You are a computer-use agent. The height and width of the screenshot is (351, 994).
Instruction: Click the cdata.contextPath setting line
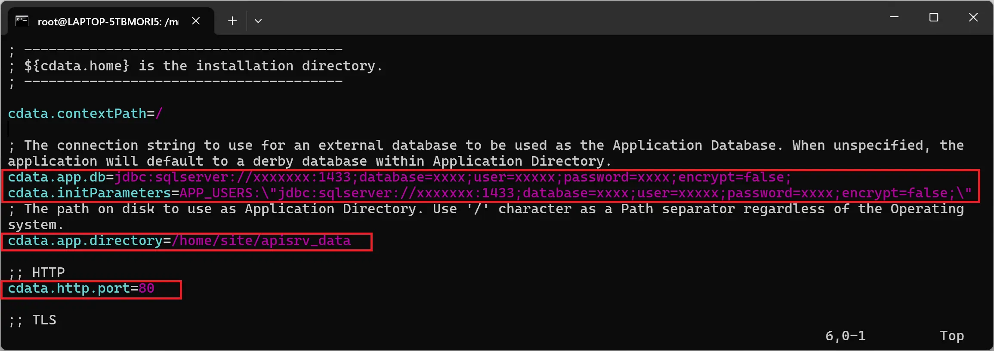click(x=85, y=114)
